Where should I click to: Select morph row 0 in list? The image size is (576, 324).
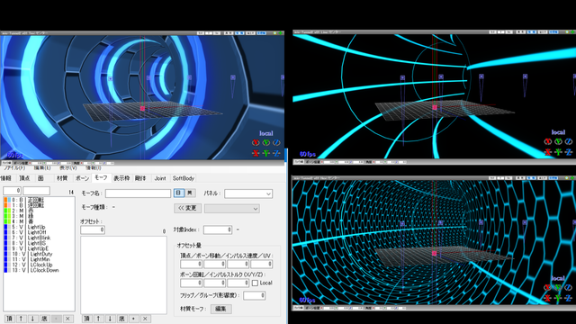coord(39,200)
